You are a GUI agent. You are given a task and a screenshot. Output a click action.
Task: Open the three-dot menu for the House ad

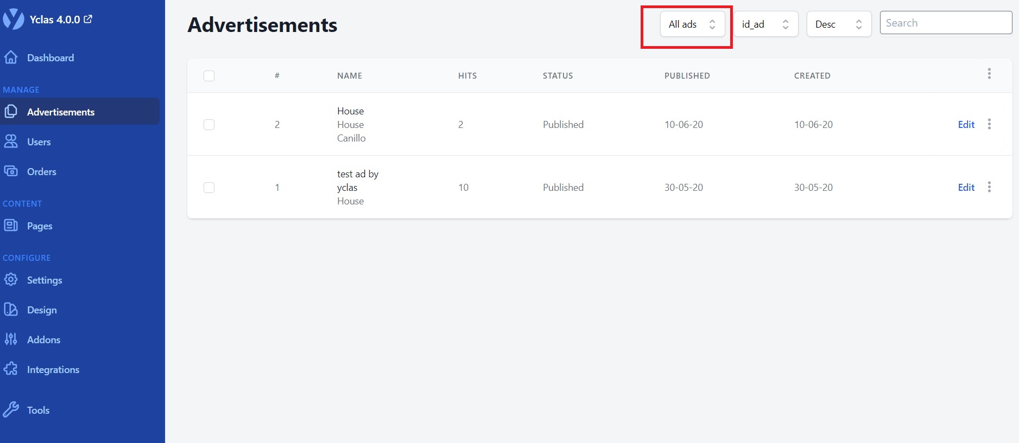(x=989, y=124)
